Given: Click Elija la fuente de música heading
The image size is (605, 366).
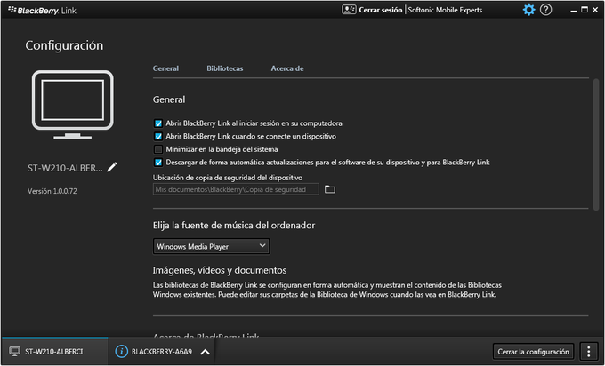Looking at the screenshot, I should (x=234, y=226).
